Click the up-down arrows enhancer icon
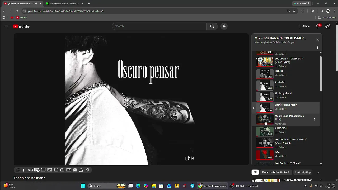Viewport: 338px width, 190px height. [x=24, y=170]
